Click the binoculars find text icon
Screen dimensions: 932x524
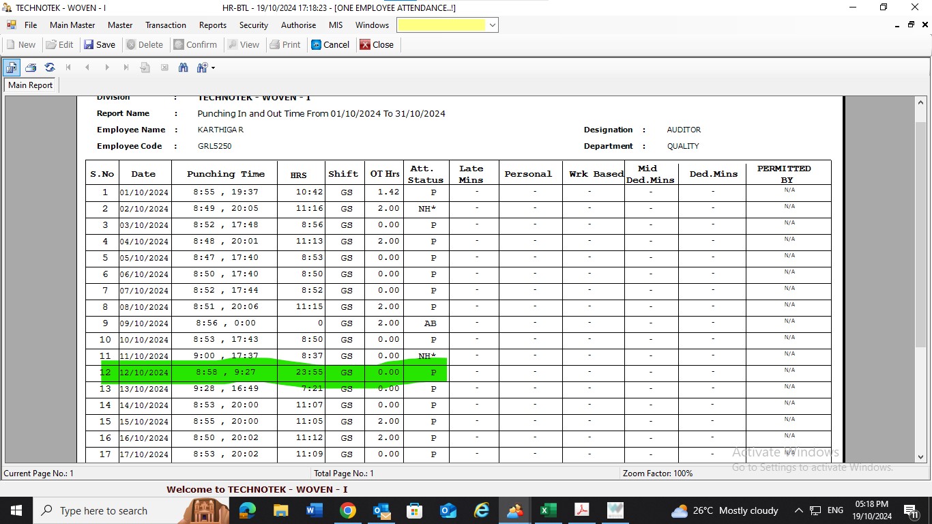tap(183, 68)
